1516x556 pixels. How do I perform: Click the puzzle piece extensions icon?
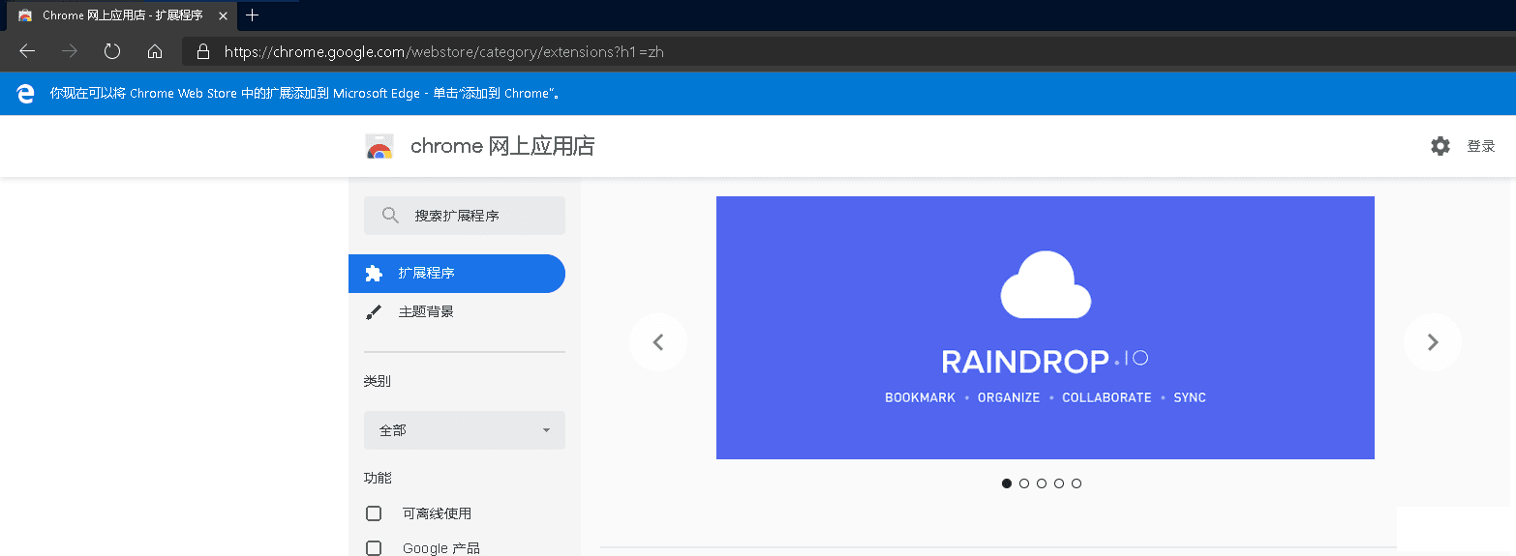point(374,274)
